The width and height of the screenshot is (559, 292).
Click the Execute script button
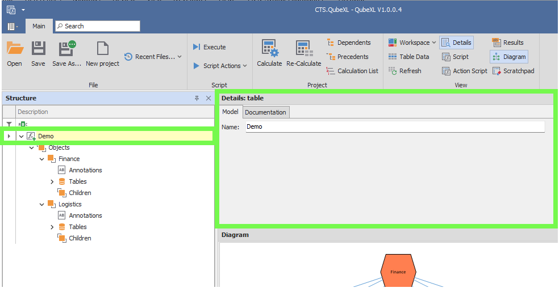(209, 47)
